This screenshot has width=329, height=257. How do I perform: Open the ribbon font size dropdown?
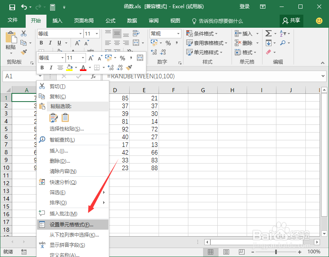[x=97, y=33]
